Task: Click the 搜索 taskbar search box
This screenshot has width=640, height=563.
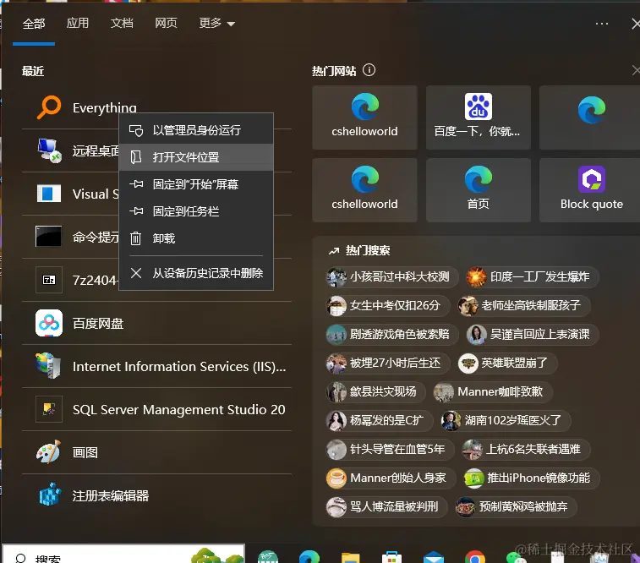Action: pyautogui.click(x=123, y=555)
